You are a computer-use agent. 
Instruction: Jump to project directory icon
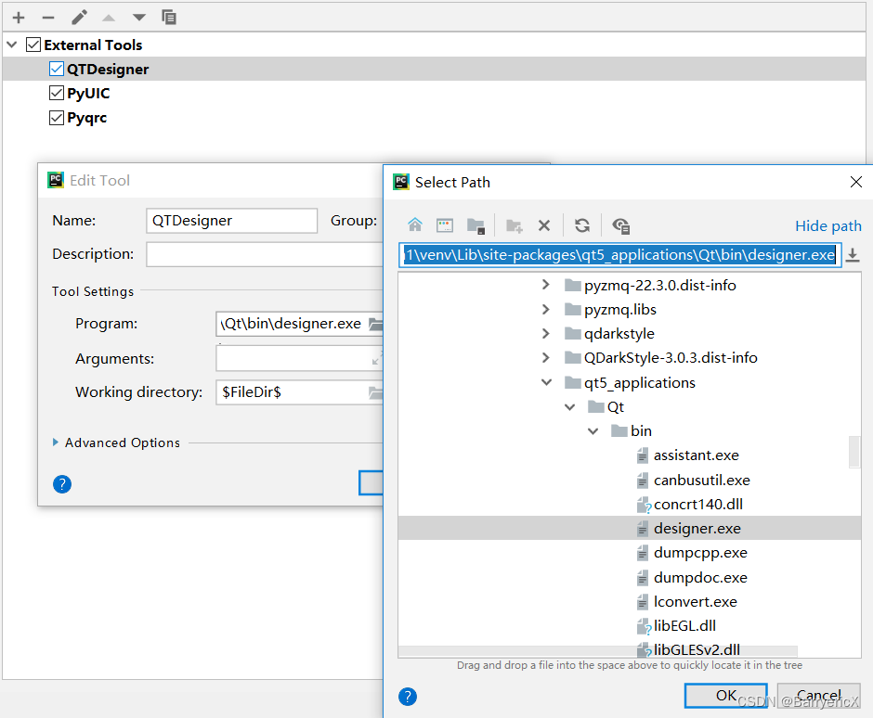pyautogui.click(x=476, y=225)
